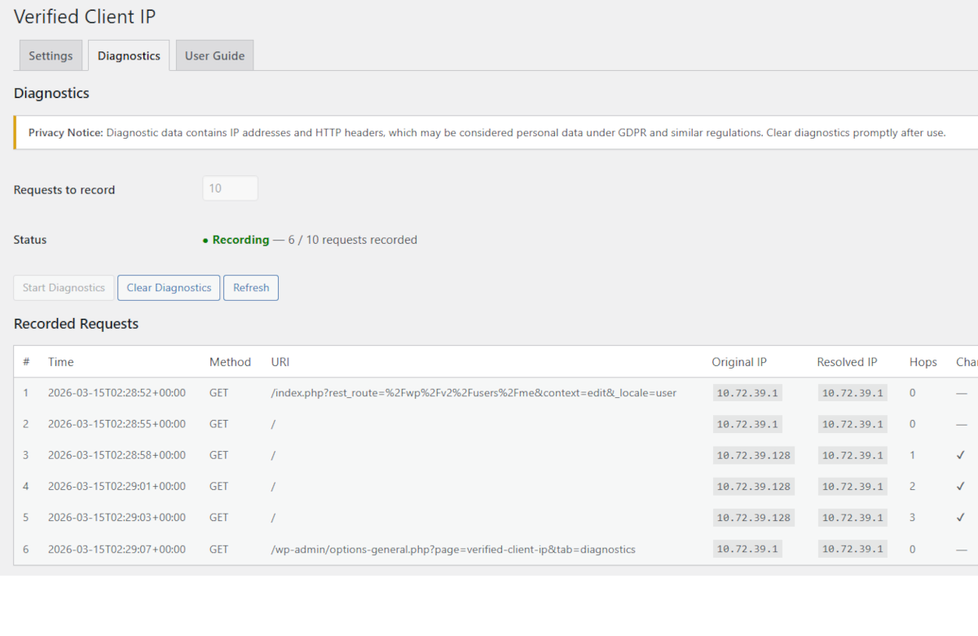Click the green Recording status dot

(204, 240)
